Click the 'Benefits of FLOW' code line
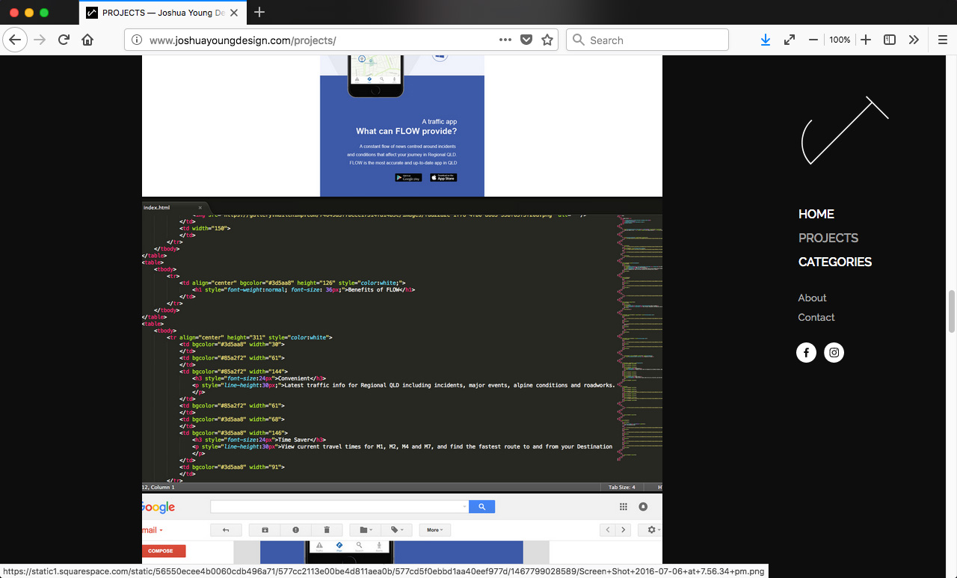The width and height of the screenshot is (957, 578). 303,289
